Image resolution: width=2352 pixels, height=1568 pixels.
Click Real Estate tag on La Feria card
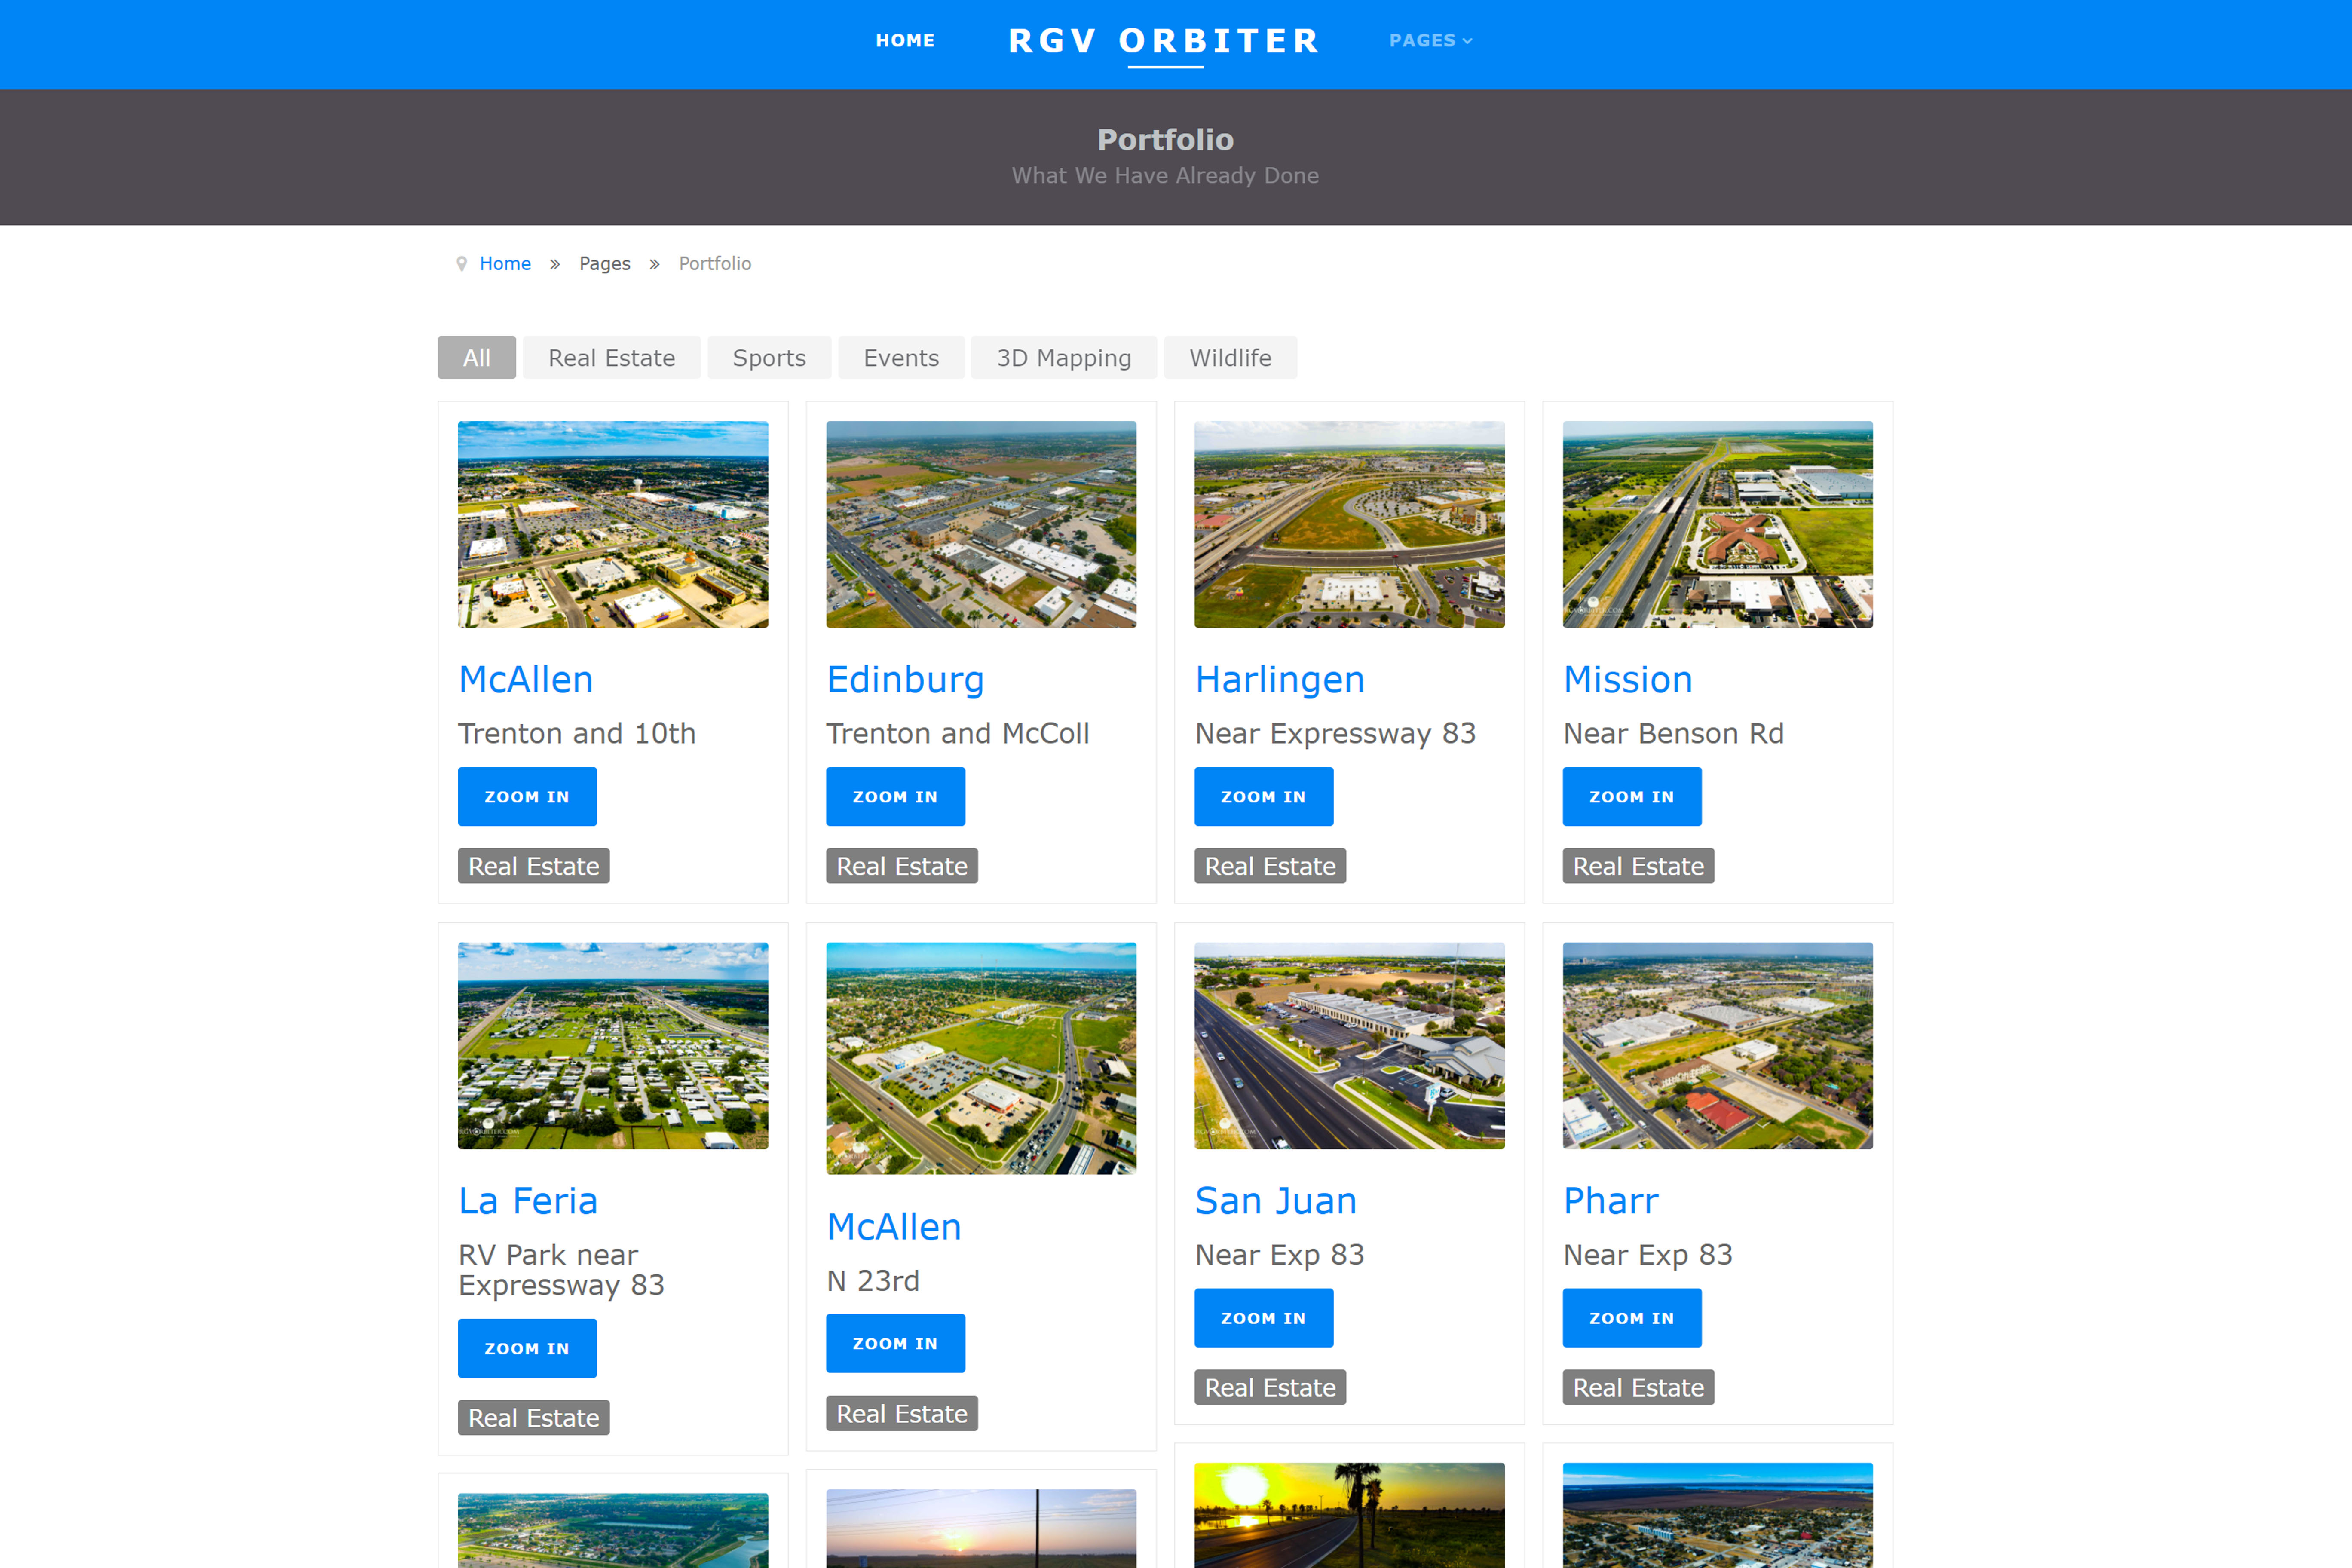[534, 1418]
